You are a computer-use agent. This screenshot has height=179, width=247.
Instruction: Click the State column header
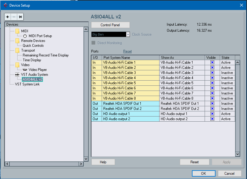(227, 58)
